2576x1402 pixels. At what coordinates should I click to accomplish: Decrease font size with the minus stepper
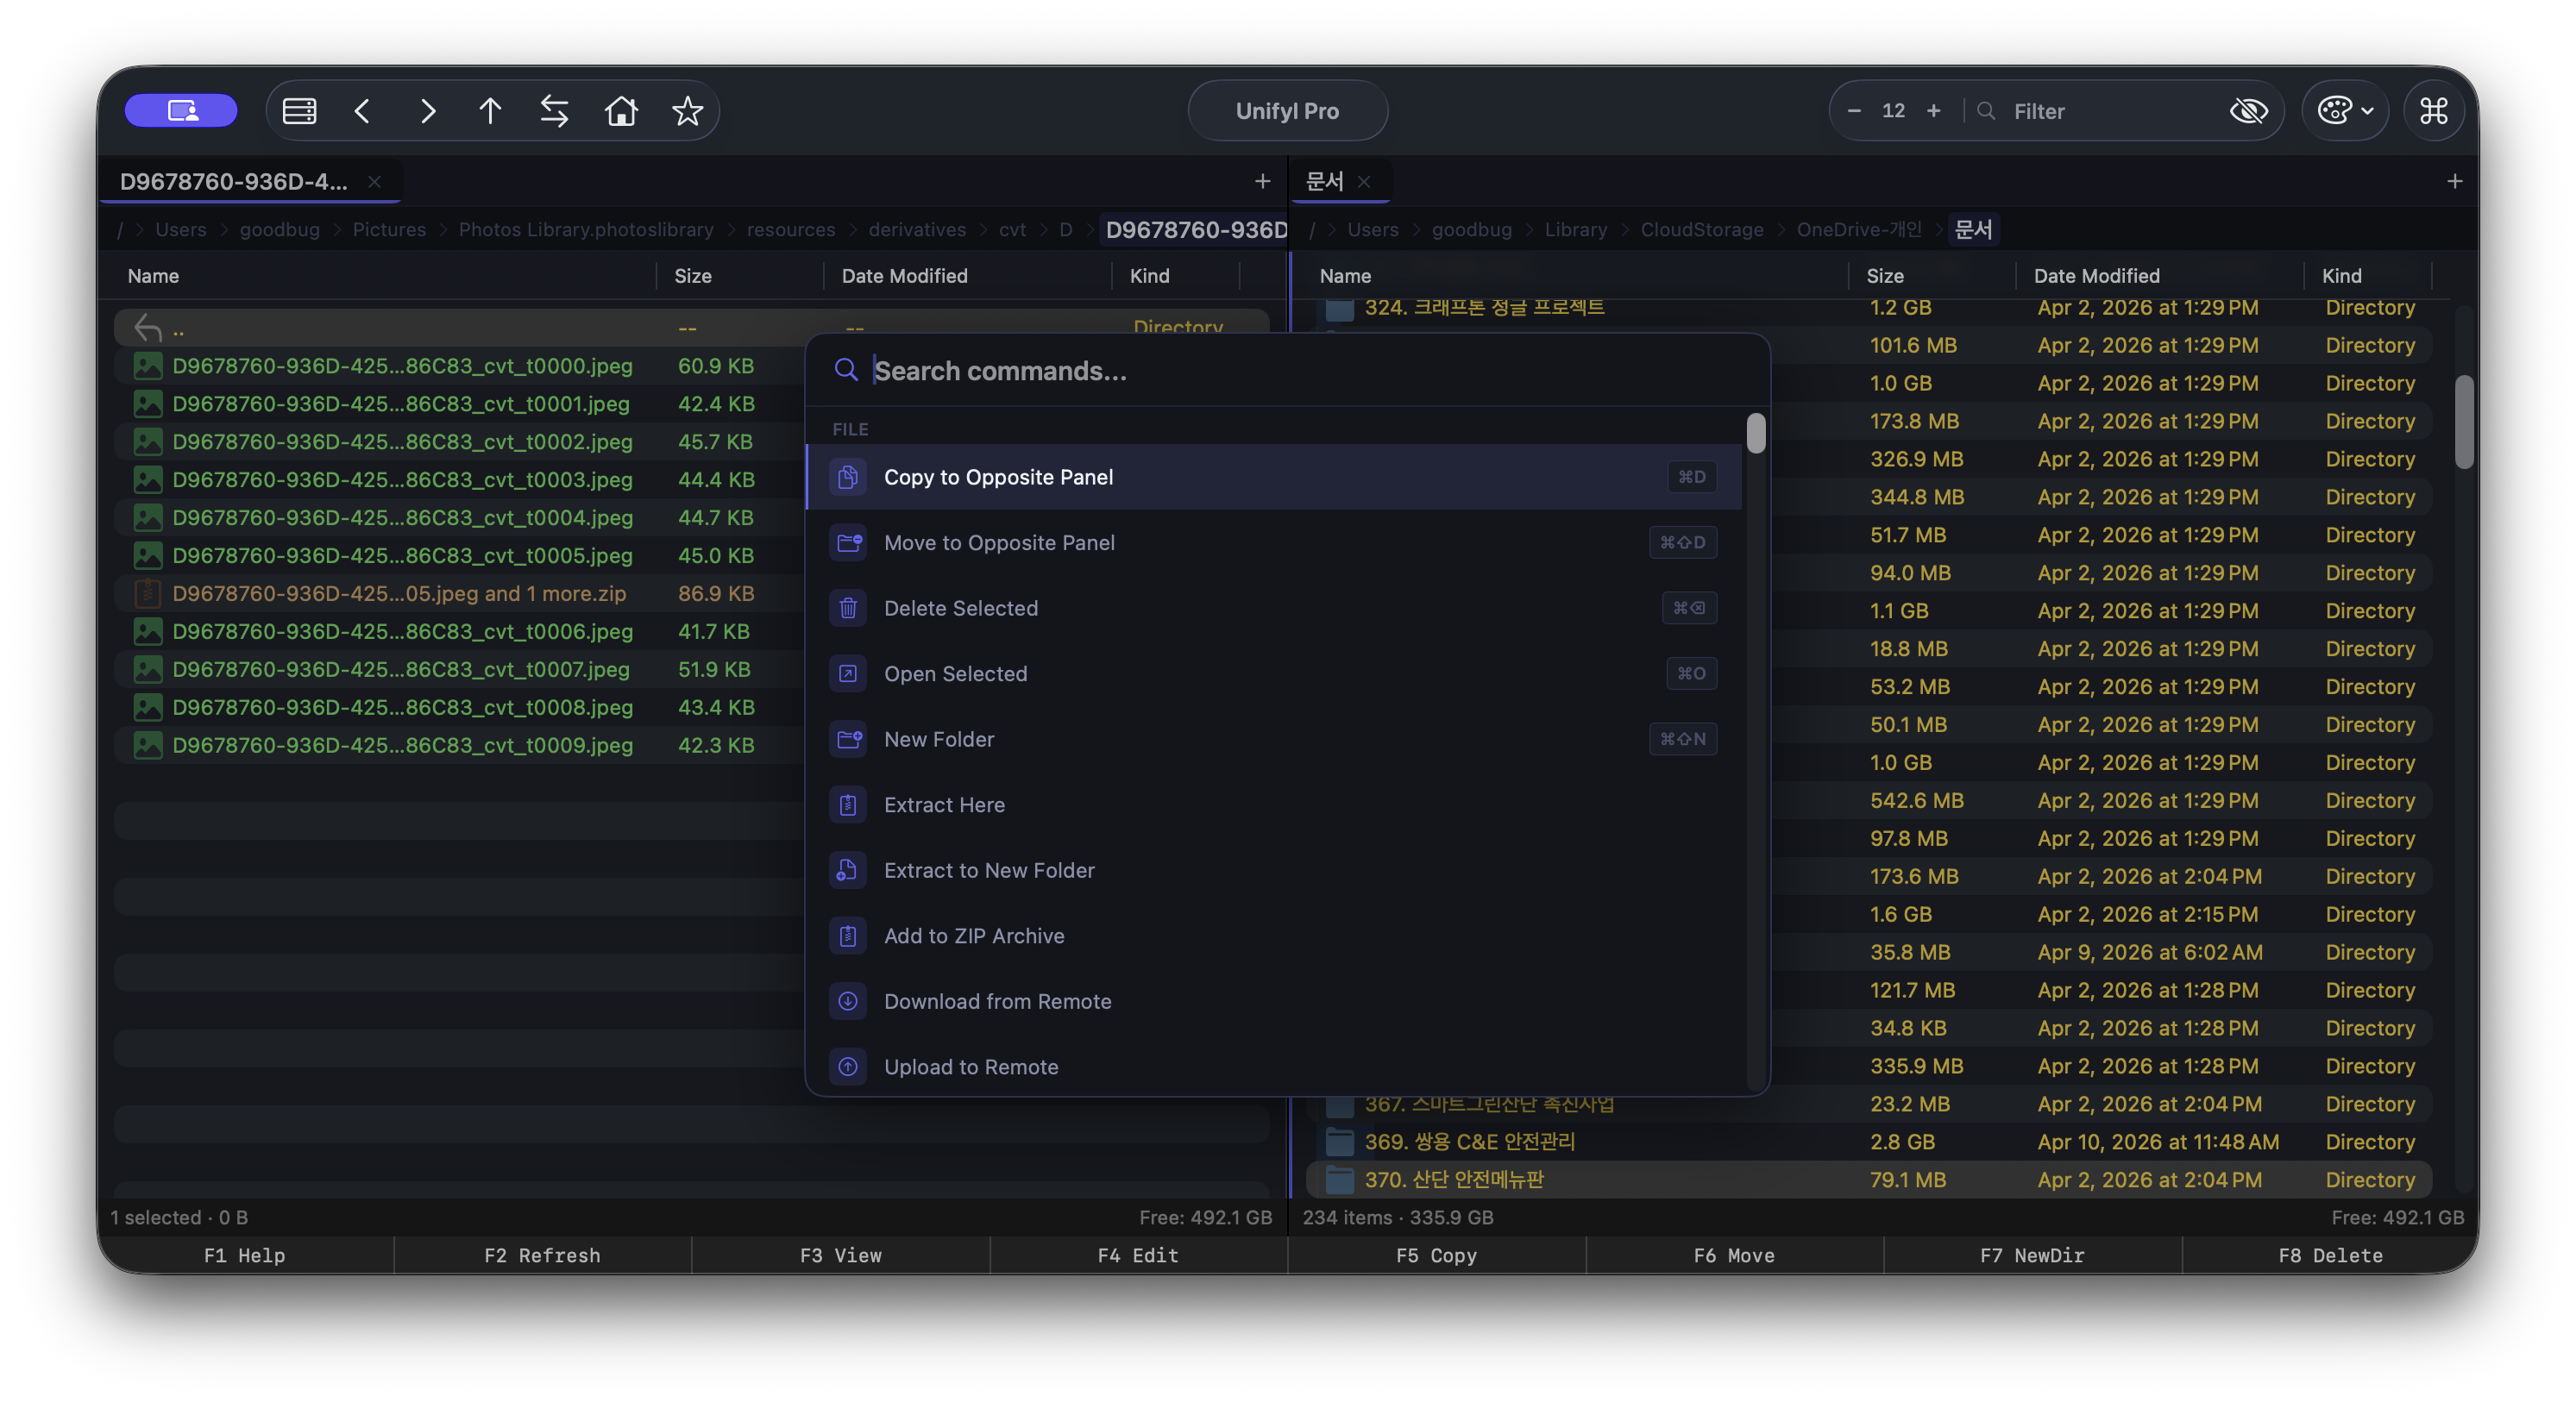click(1854, 111)
